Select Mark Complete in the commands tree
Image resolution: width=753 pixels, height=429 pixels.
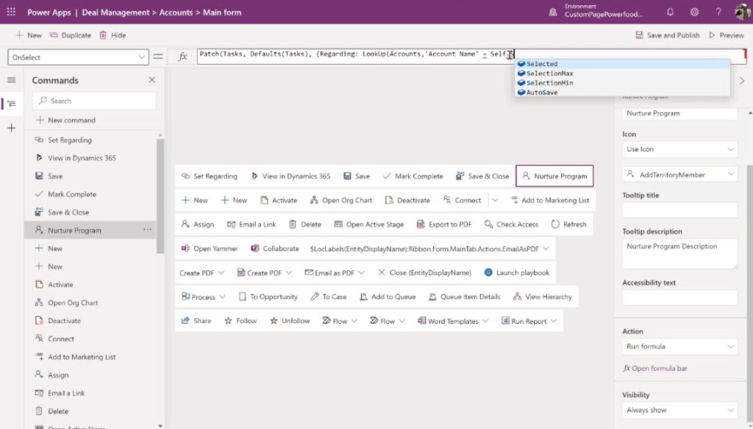tap(71, 194)
